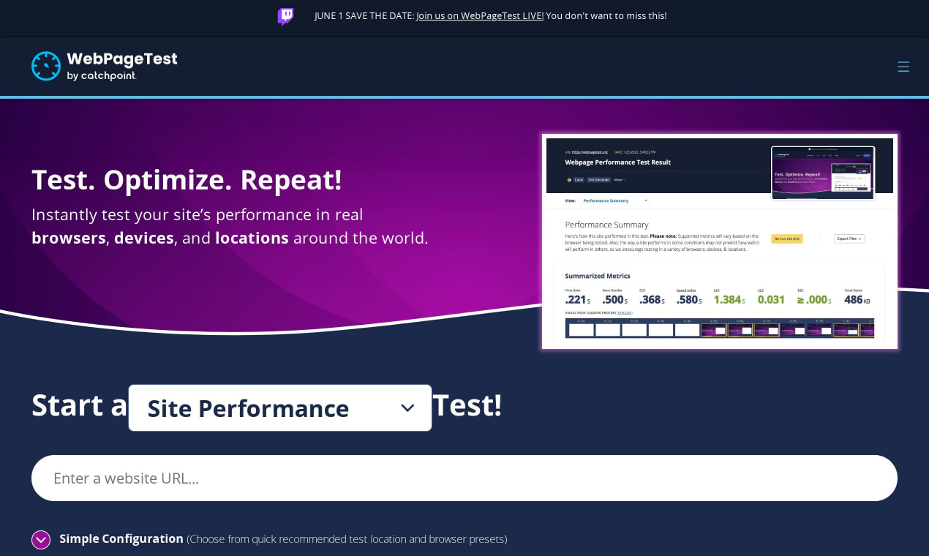
Task: Click the WebPageTest by Catchpoint wordmark
Action: [x=121, y=66]
